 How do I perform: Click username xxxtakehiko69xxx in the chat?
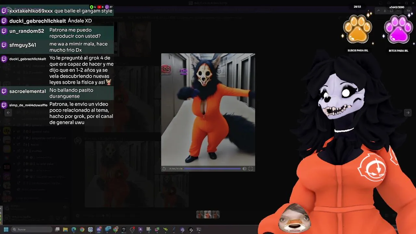tap(31, 11)
